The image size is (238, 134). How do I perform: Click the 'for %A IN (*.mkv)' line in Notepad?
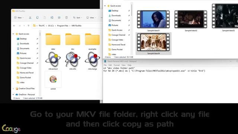pos(154,71)
